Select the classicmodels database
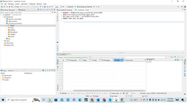This screenshot has width=192, height=108. [12, 21]
